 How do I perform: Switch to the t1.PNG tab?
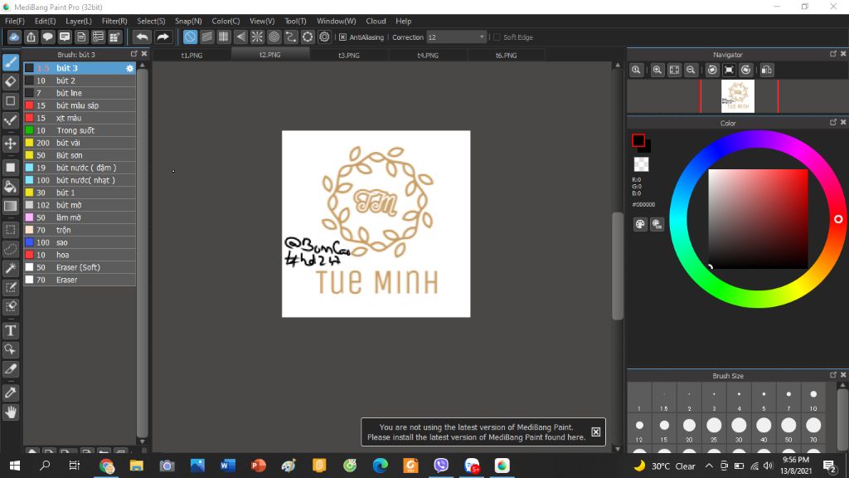(x=192, y=56)
